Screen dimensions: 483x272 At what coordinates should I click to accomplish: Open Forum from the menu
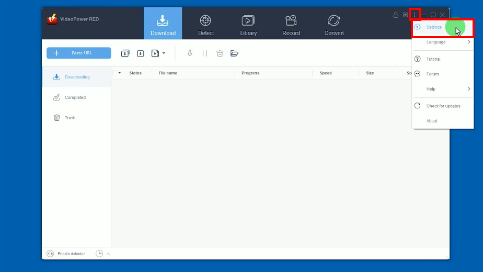coord(443,74)
